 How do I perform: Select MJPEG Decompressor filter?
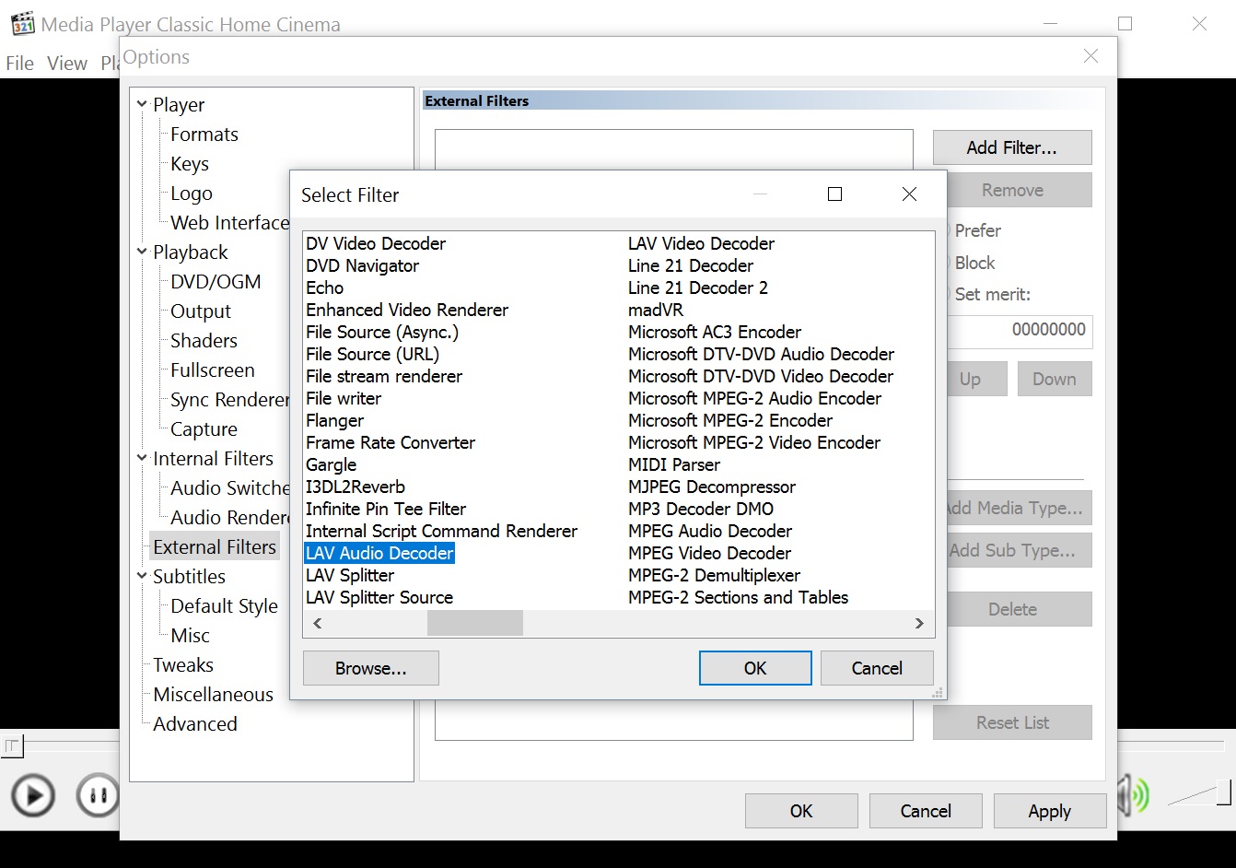(x=712, y=487)
